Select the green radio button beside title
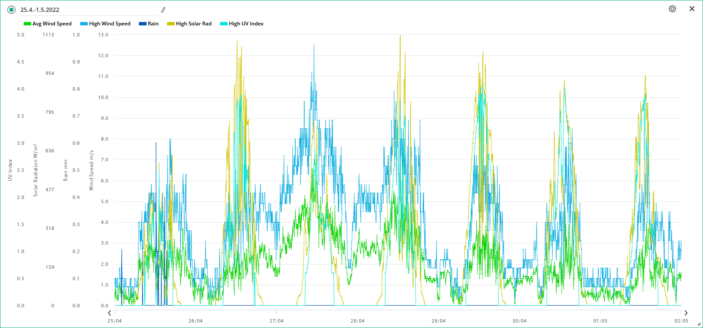Viewport: 703px width, 328px height. pos(11,10)
